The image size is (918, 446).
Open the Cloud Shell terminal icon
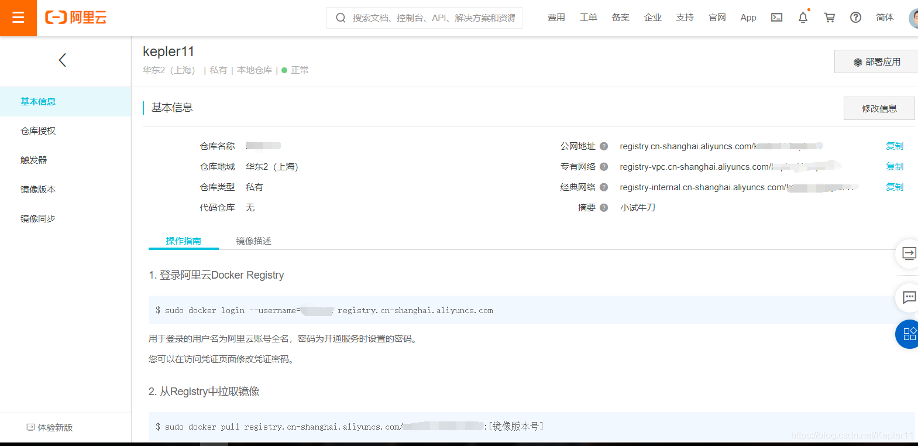[x=776, y=18]
